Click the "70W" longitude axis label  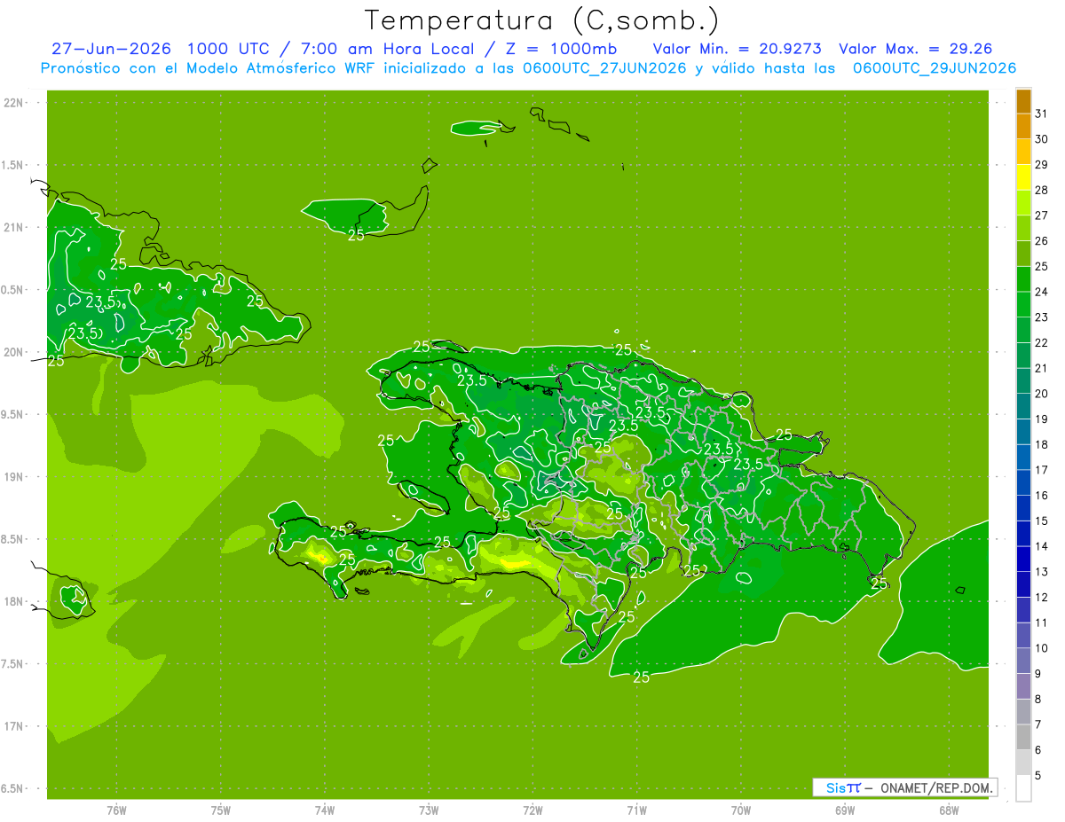click(740, 810)
